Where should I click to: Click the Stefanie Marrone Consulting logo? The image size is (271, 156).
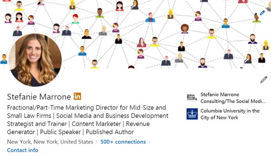tap(192, 97)
